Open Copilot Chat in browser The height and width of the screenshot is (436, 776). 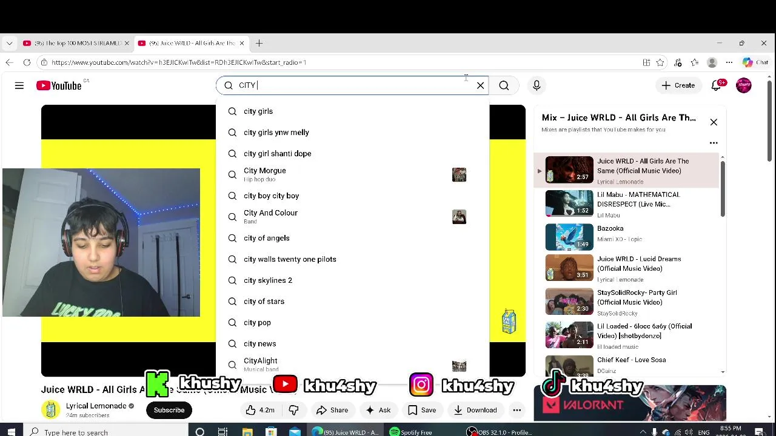[755, 62]
